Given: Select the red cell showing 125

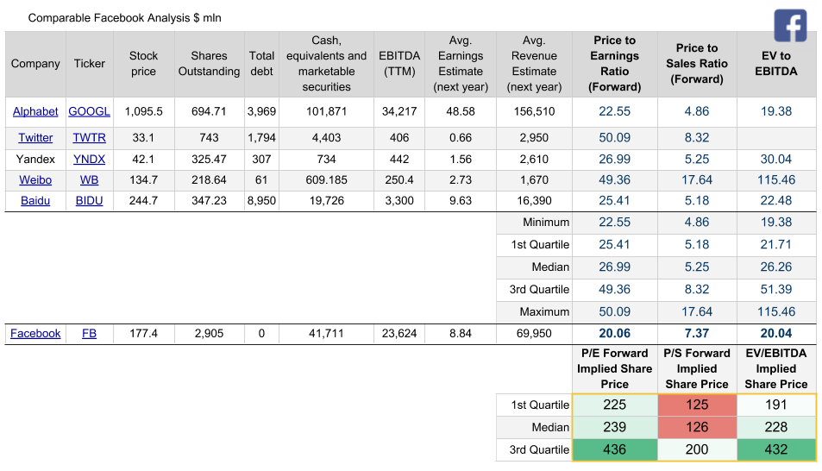Looking at the screenshot, I should coord(696,405).
